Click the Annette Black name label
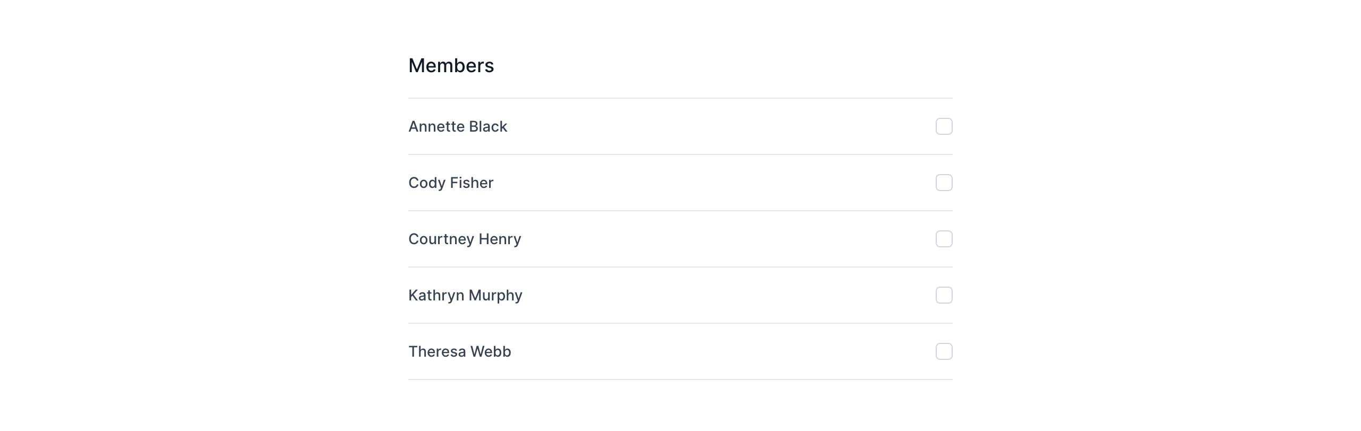Viewport: 1361px width, 431px height. tap(457, 126)
